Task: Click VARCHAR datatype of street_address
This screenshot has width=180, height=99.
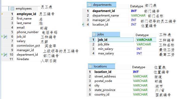Action: click(140, 76)
